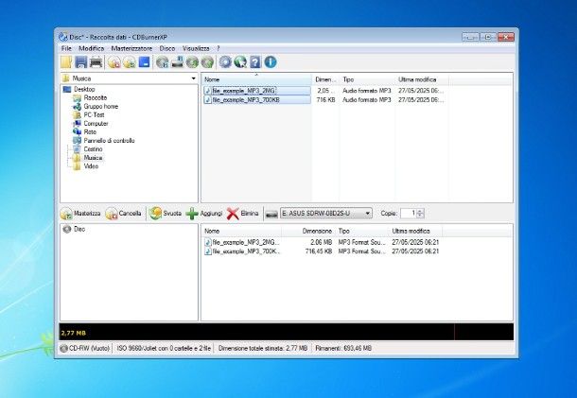Click CD-RW (Vuoto) status bar entry
This screenshot has width=577, height=398.
click(85, 348)
